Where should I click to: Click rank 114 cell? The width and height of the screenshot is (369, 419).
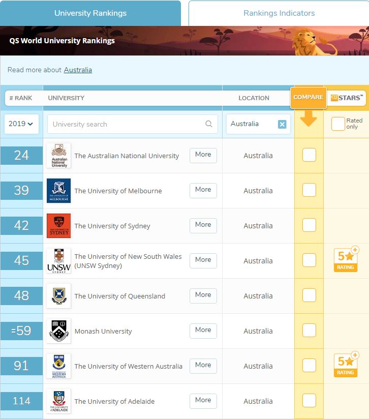click(x=21, y=401)
